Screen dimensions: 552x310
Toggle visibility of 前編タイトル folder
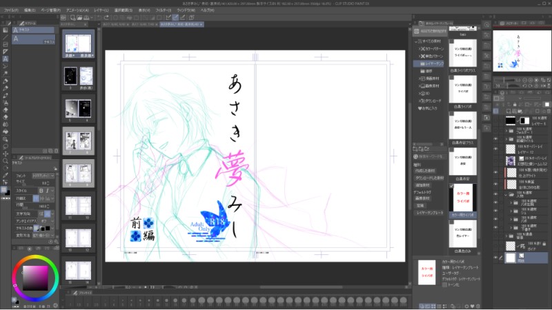[495, 139]
